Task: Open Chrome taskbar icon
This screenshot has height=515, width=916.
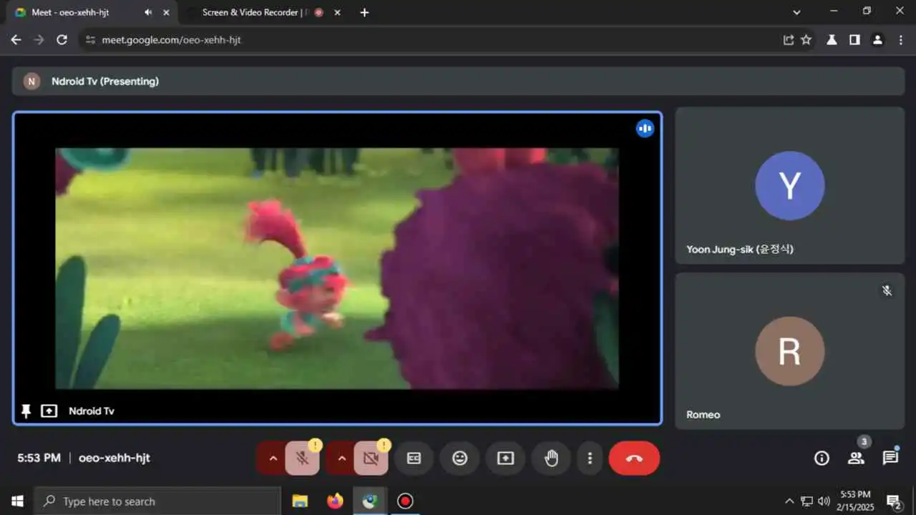Action: pos(370,501)
